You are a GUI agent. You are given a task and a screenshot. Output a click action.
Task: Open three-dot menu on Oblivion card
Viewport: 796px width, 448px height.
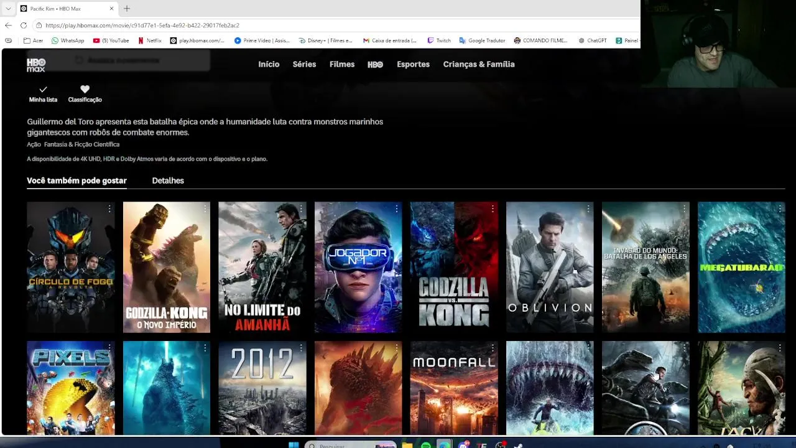point(588,208)
